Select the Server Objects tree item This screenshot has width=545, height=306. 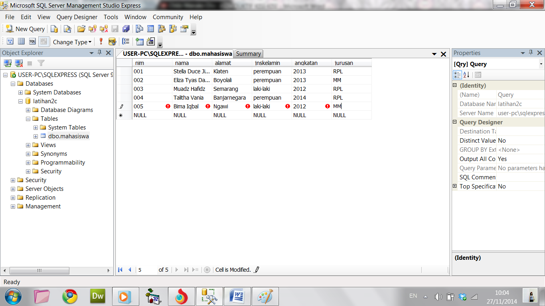(x=44, y=189)
